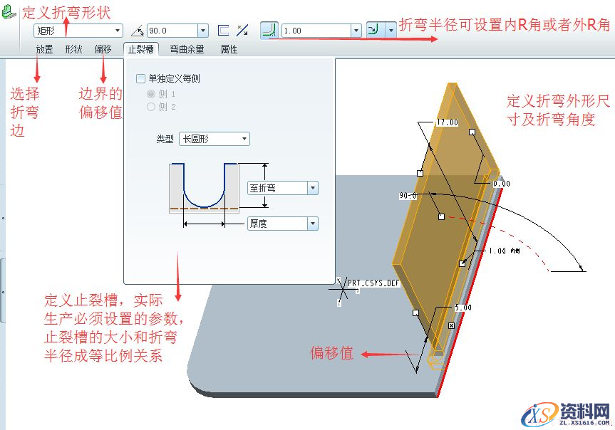This screenshot has width=615, height=430.
Task: Select the 侧 1 radio button
Action: 150,94
